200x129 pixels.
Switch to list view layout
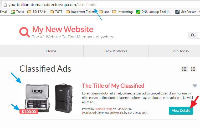tap(184, 69)
